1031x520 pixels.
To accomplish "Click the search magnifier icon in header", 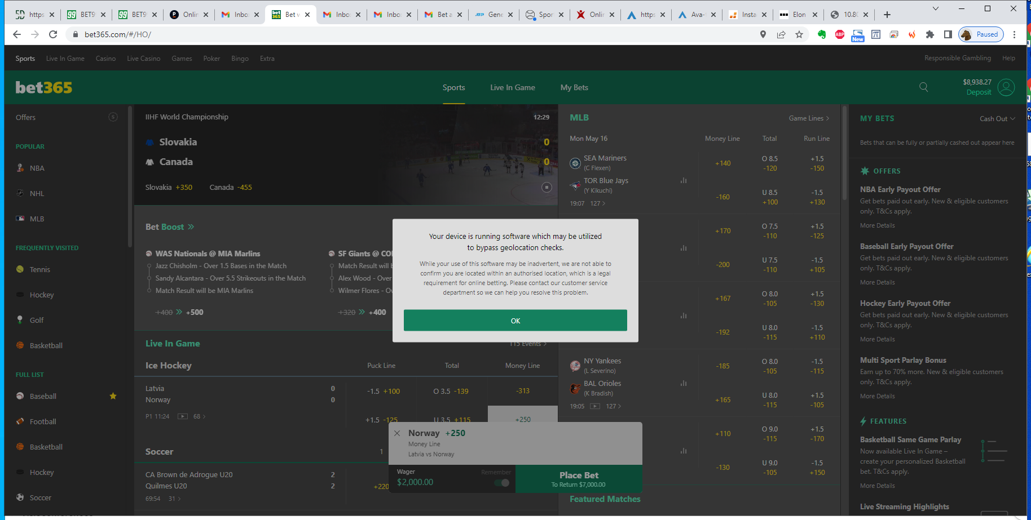I will tap(923, 87).
